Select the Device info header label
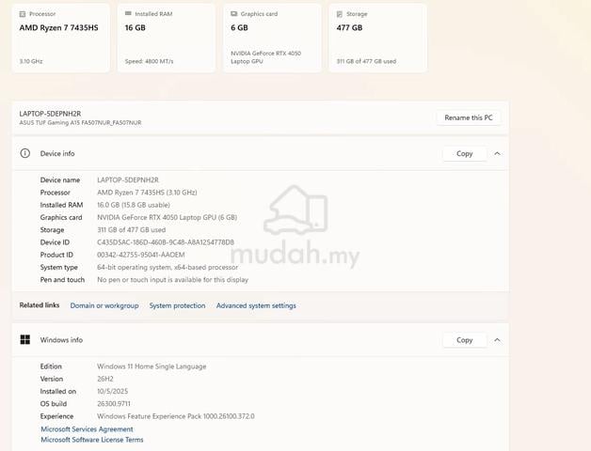The width and height of the screenshot is (591, 451). pos(57,153)
